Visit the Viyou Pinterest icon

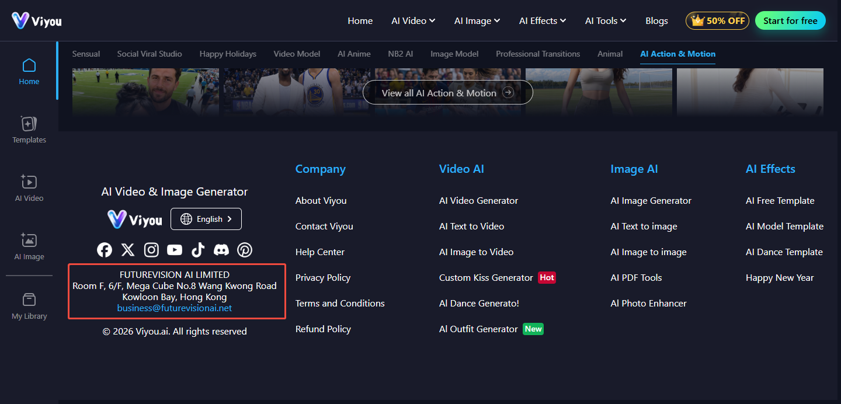coord(245,250)
